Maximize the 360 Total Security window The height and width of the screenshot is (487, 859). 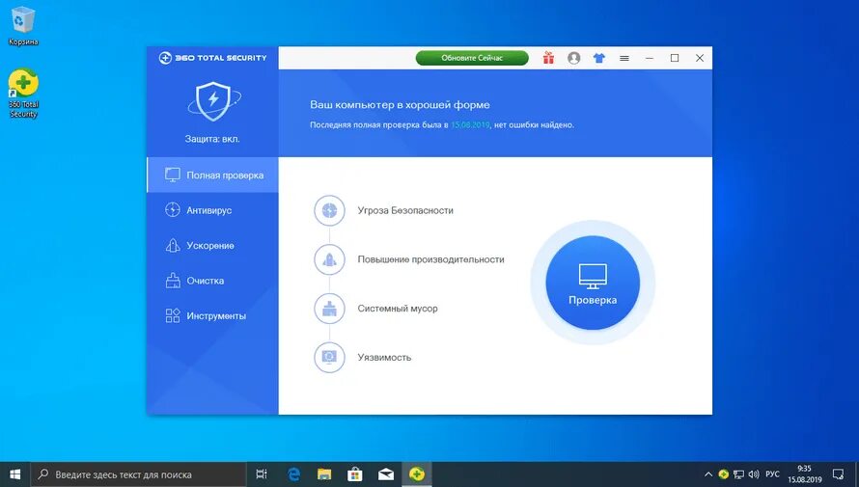(x=675, y=58)
